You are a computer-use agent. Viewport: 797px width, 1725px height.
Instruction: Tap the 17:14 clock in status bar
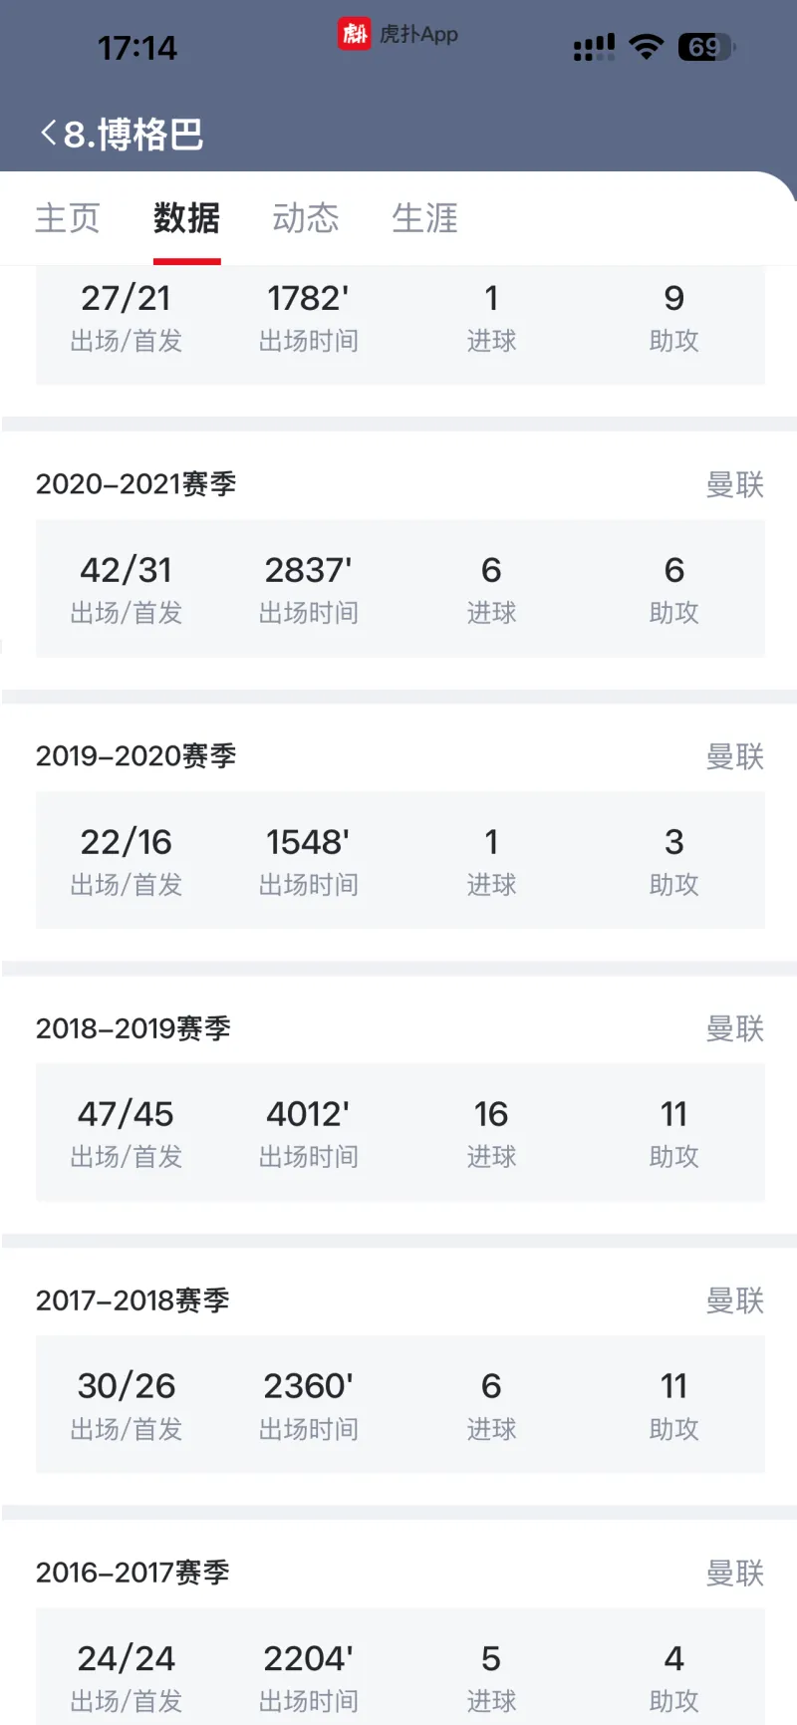click(x=137, y=48)
